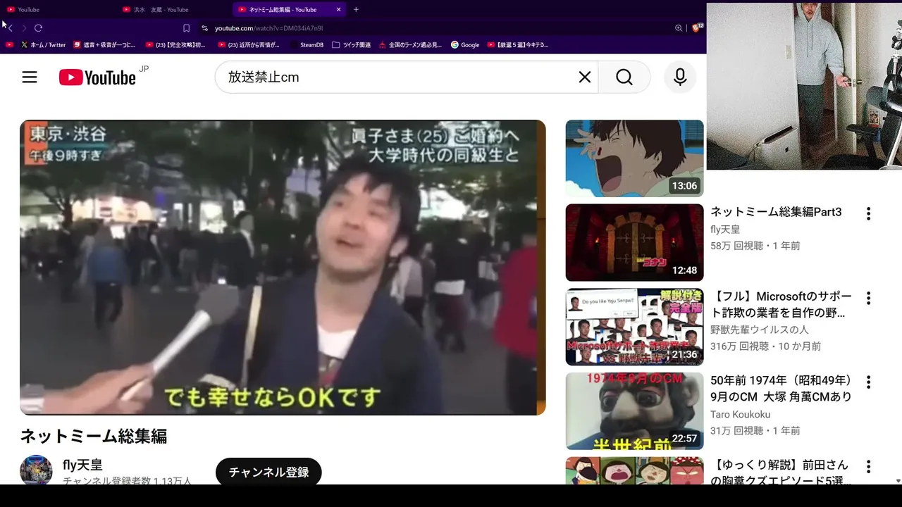Open Brave Shields lion icon

tap(696, 28)
